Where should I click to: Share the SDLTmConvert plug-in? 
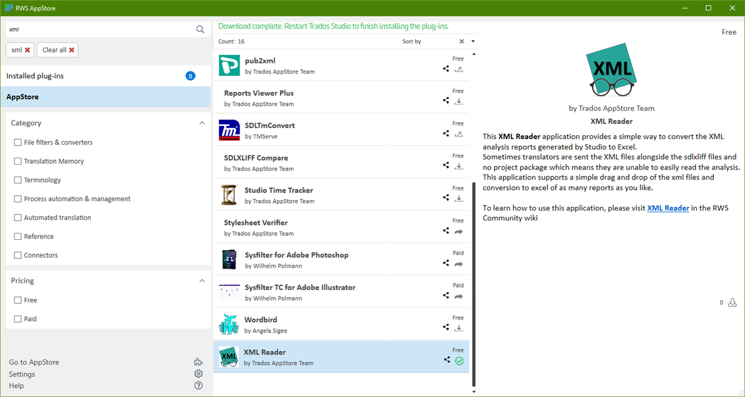pos(446,134)
